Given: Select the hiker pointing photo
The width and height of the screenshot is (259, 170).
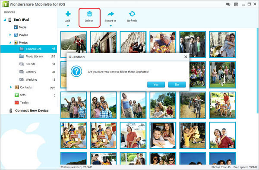Looking at the screenshot, I should coord(74,105).
